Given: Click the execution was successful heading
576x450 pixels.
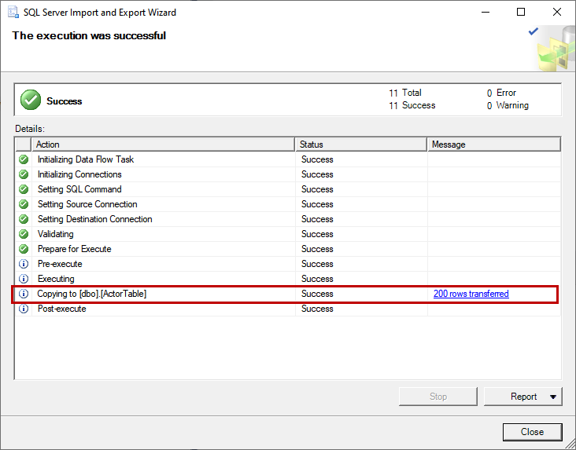Looking at the screenshot, I should pyautogui.click(x=89, y=35).
